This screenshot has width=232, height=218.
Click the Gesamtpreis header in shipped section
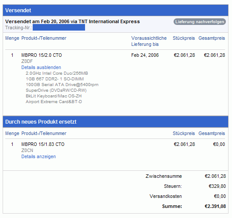point(212,38)
